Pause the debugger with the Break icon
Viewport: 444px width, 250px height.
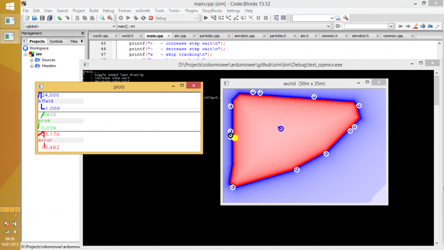coord(259,18)
